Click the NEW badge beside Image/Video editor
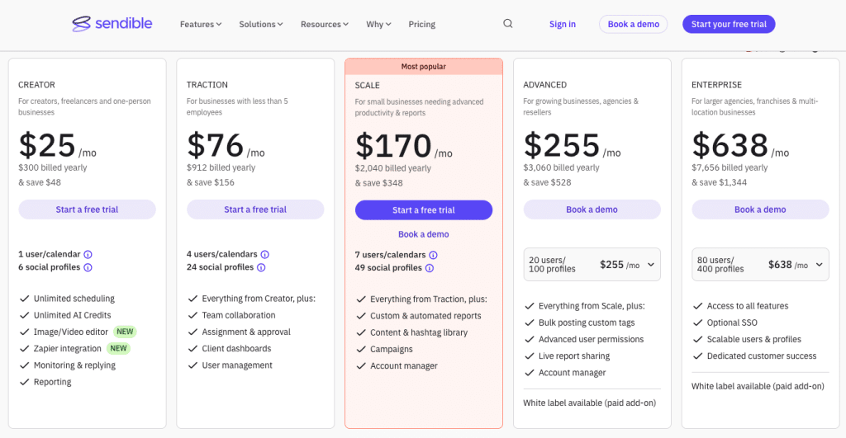 126,332
